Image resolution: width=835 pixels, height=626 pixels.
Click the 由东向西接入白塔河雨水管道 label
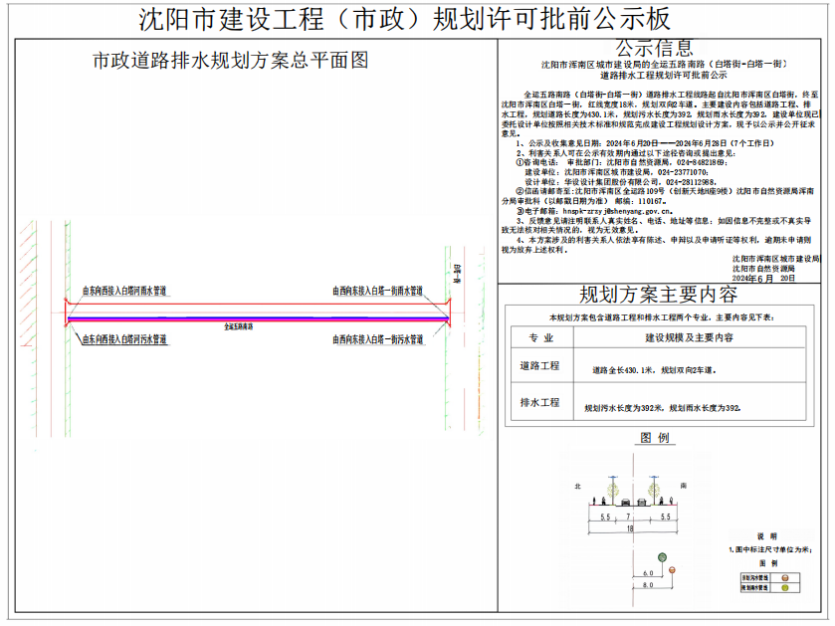point(123,292)
